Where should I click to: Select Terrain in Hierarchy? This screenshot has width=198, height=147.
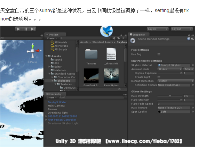pyautogui.click(x=52, y=109)
